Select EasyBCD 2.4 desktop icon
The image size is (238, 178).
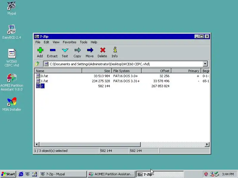point(12,32)
